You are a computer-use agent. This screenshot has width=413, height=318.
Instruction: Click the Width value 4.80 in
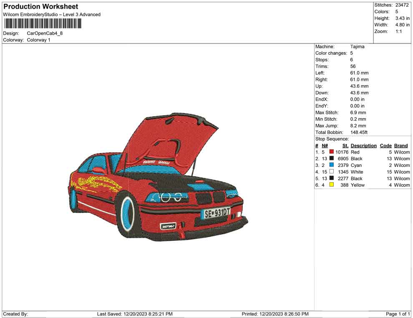click(402, 25)
